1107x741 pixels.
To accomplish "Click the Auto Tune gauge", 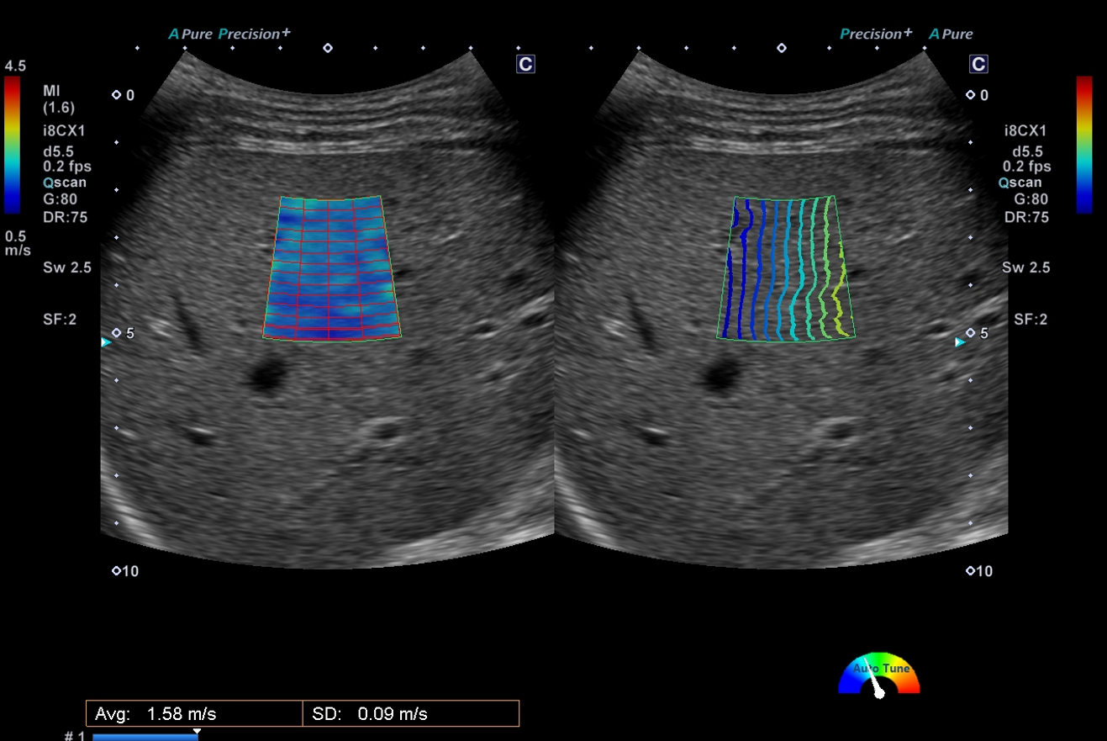I will click(879, 676).
